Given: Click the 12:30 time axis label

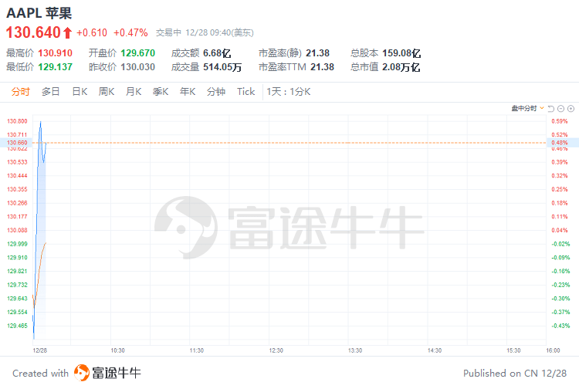Looking at the screenshot, I should point(276,350).
